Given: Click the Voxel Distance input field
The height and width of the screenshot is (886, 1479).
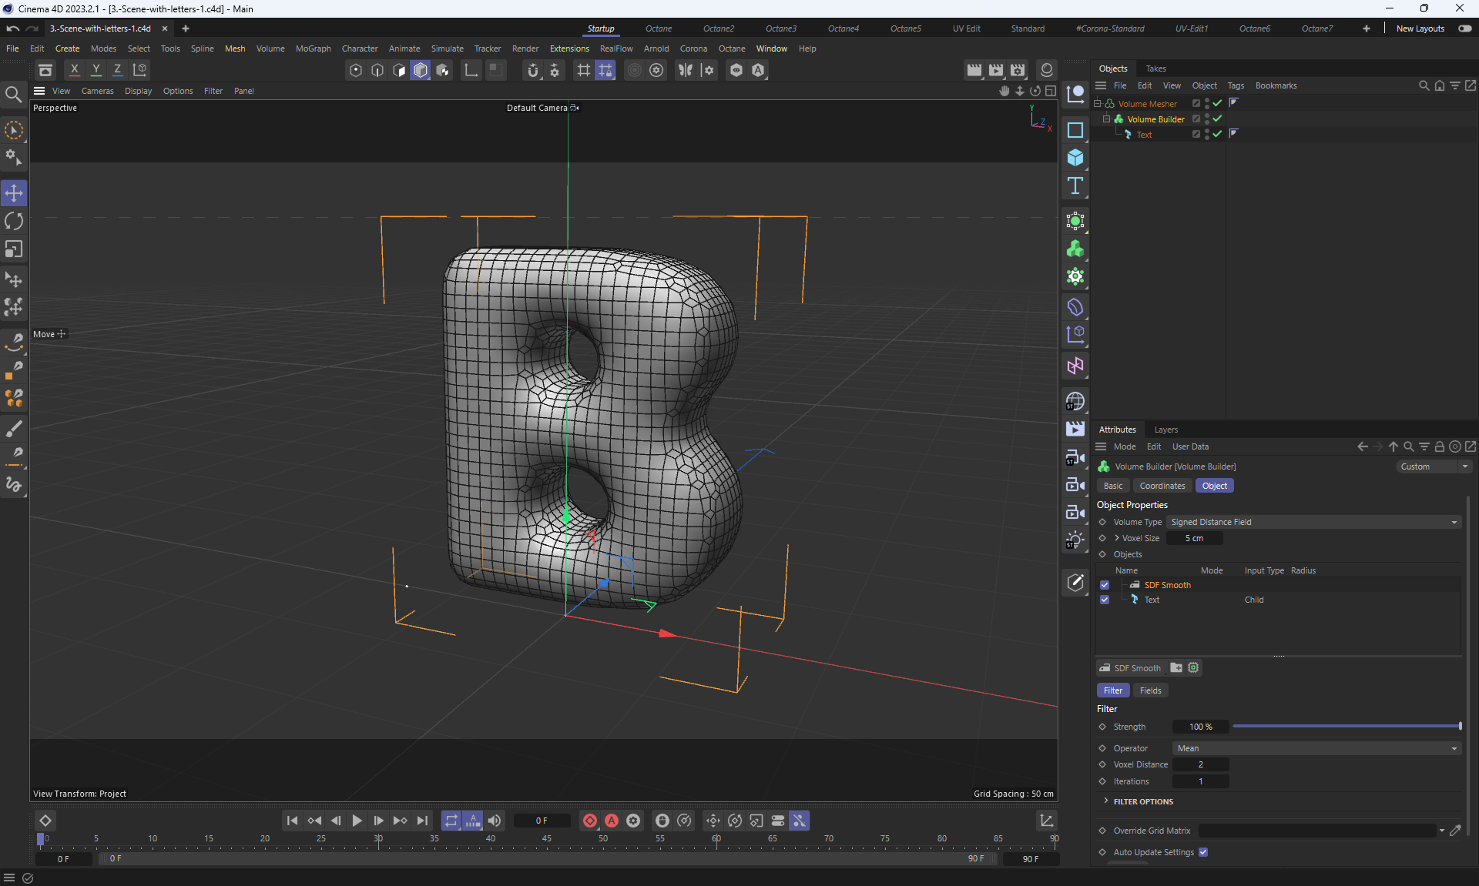Looking at the screenshot, I should 1200,764.
